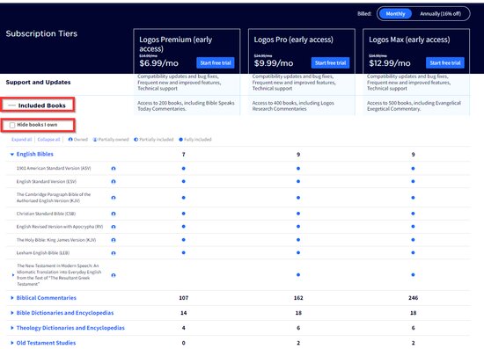The image size is (484, 349).
Task: Click the 107 Biblical Commentaries count
Action: (x=184, y=298)
